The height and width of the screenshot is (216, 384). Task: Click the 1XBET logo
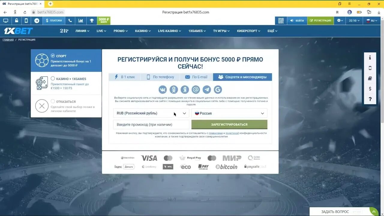pos(18,31)
